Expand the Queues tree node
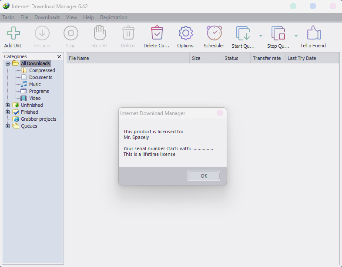 pyautogui.click(x=8, y=126)
